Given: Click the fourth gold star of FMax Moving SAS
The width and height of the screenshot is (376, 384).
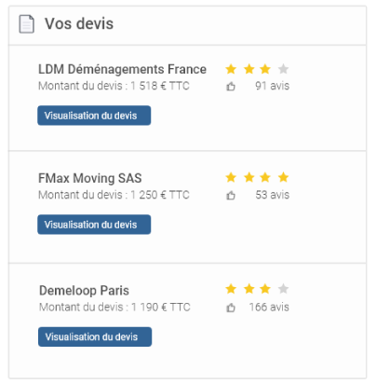Looking at the screenshot, I should [283, 177].
